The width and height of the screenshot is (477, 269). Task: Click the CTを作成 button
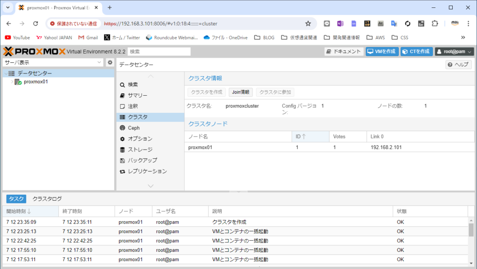click(416, 52)
